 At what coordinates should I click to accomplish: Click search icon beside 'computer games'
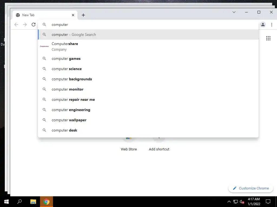click(44, 58)
